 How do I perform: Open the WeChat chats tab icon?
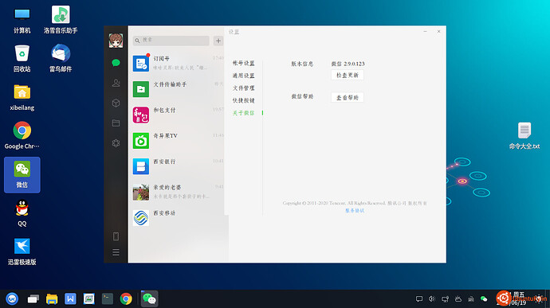coord(116,63)
